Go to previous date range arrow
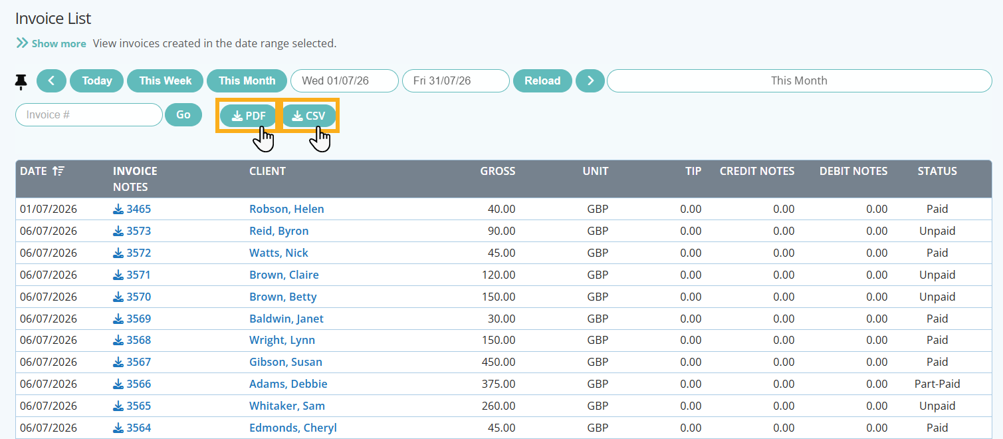The height and width of the screenshot is (439, 1003). click(51, 80)
